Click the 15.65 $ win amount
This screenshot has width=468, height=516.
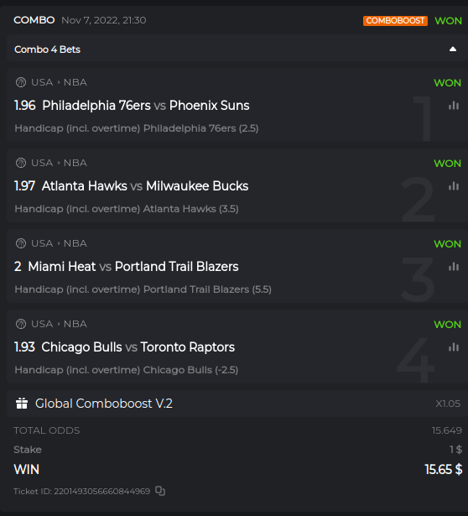tap(444, 470)
